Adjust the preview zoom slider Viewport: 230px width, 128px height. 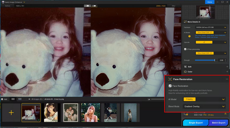(x=157, y=99)
